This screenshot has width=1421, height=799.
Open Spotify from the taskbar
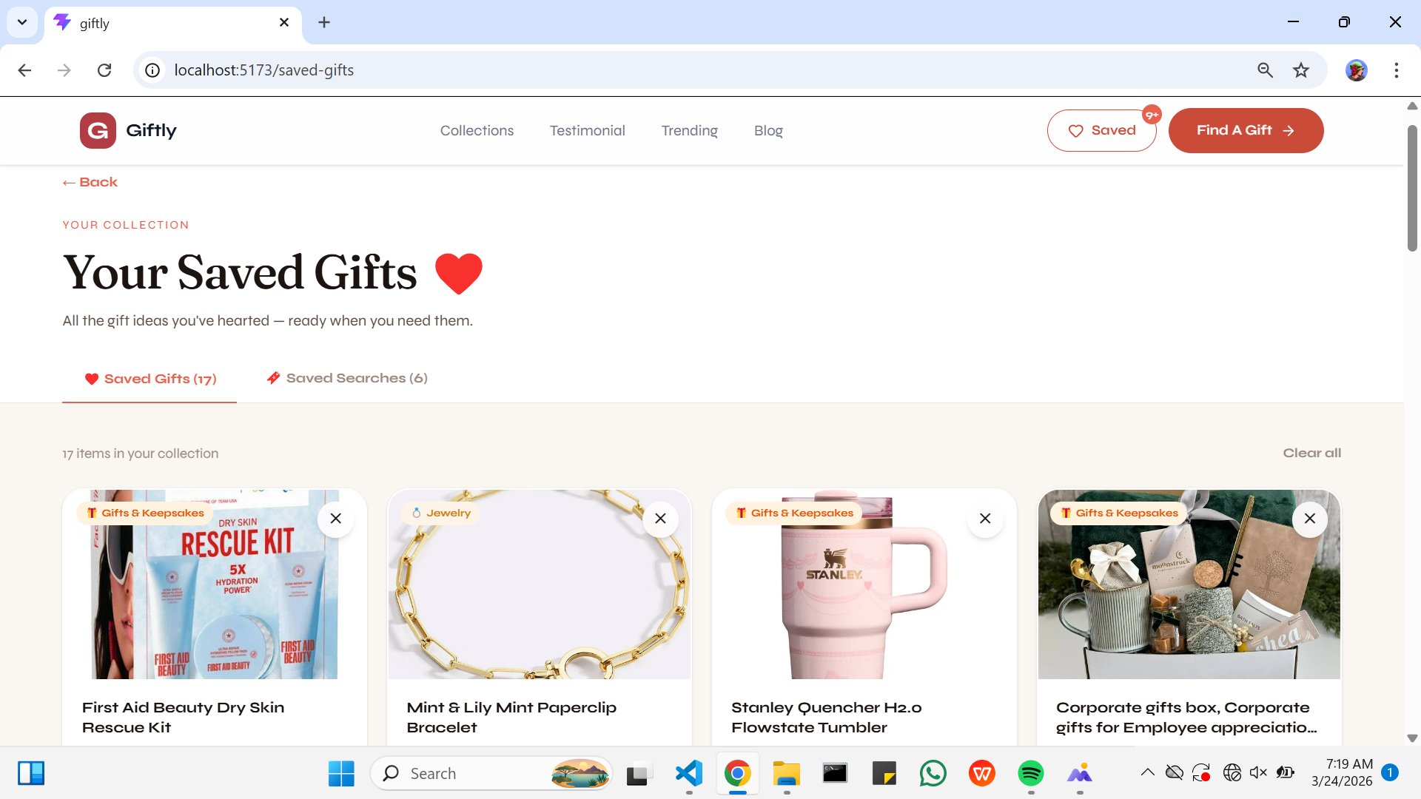(1030, 773)
